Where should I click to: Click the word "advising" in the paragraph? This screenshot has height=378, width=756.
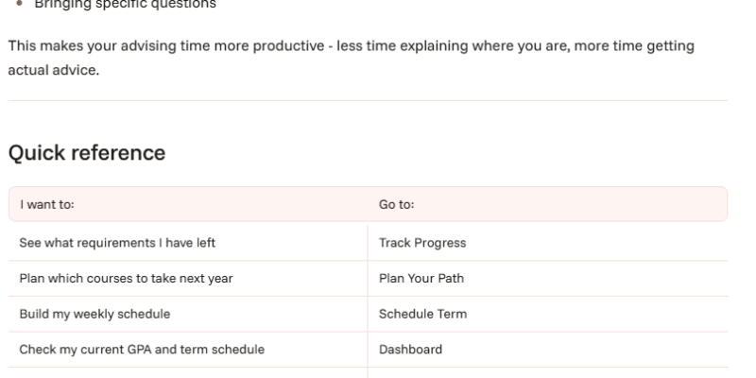tap(148, 46)
